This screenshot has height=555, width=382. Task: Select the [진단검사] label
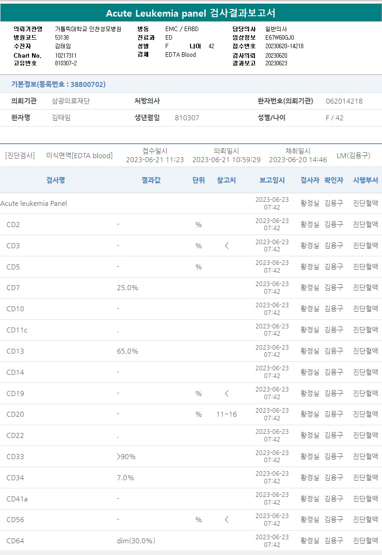[x=20, y=155]
